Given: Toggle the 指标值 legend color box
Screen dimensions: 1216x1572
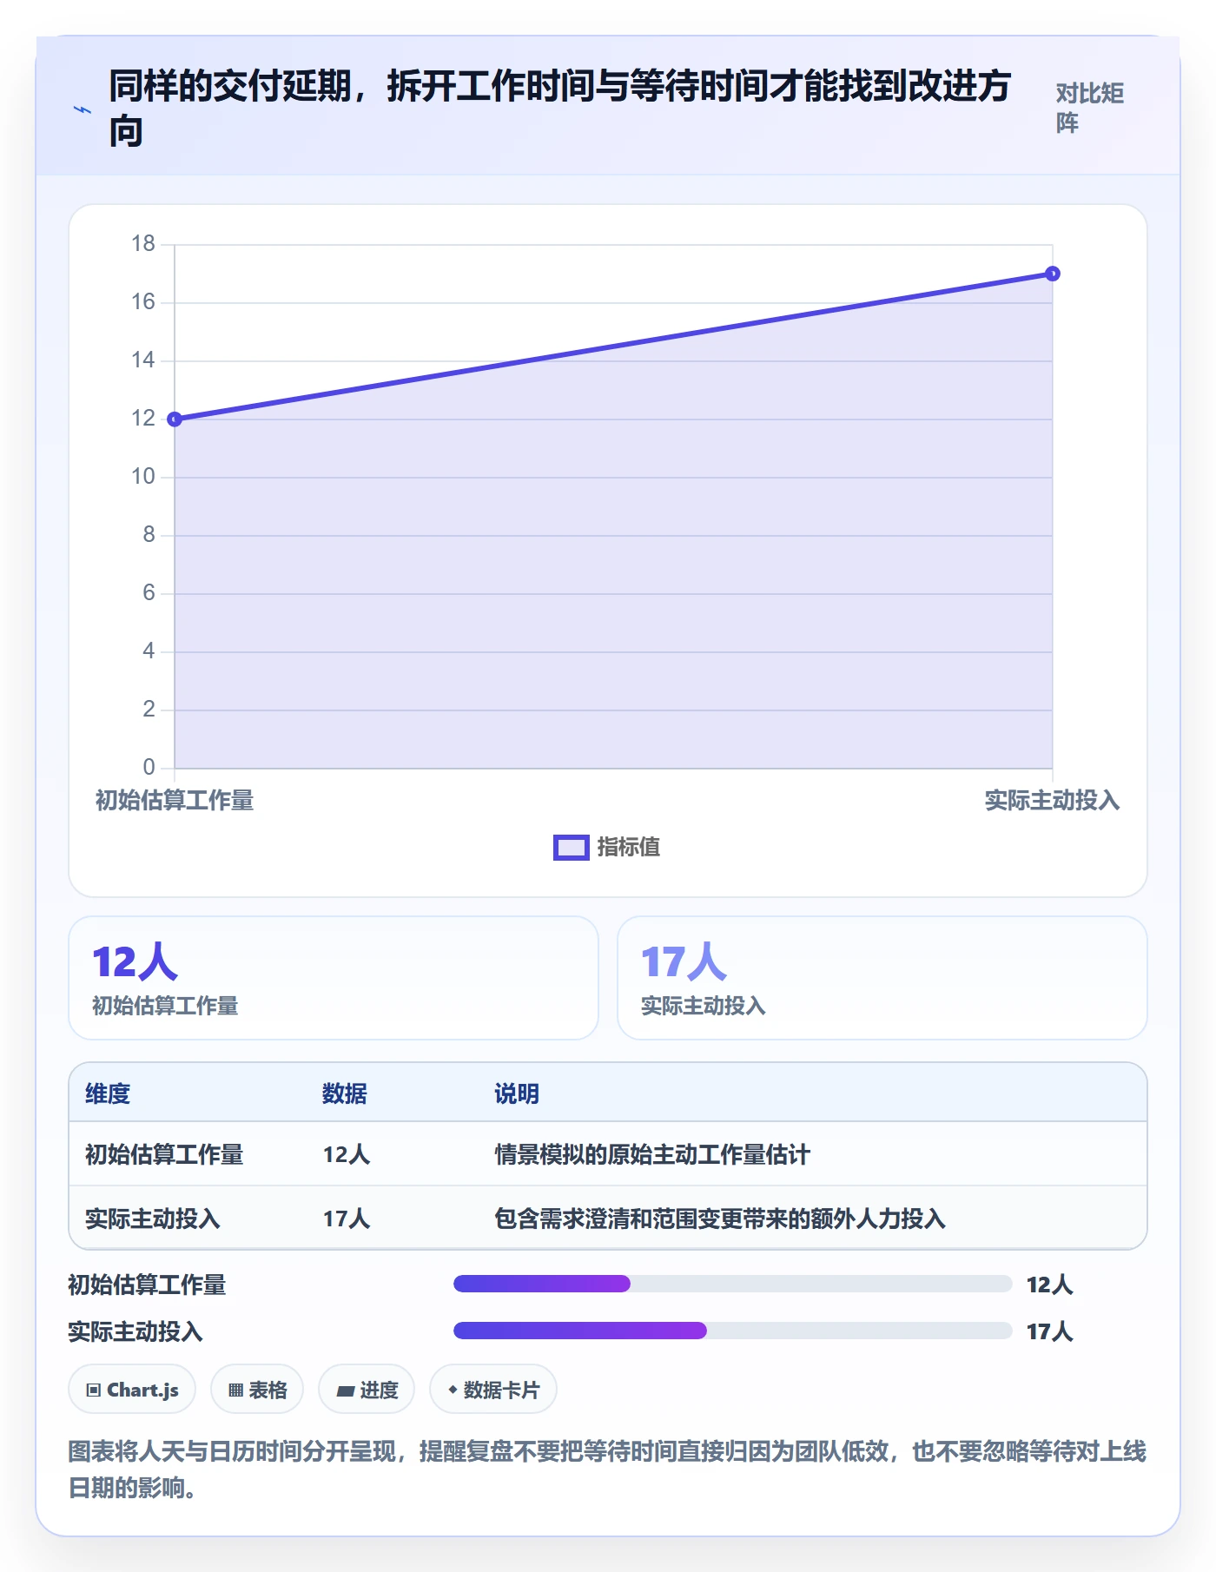Looking at the screenshot, I should 571,847.
